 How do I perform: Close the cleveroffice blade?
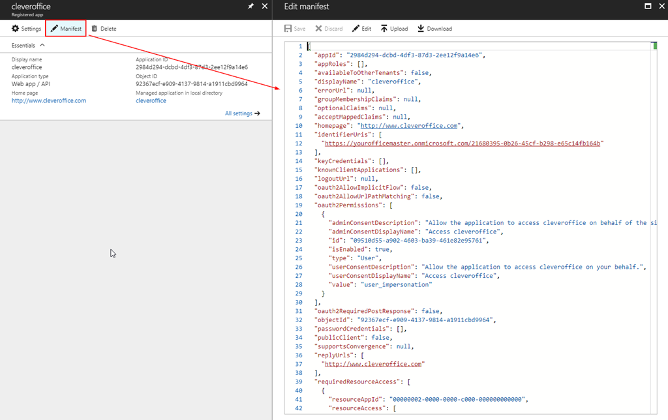[x=264, y=6]
